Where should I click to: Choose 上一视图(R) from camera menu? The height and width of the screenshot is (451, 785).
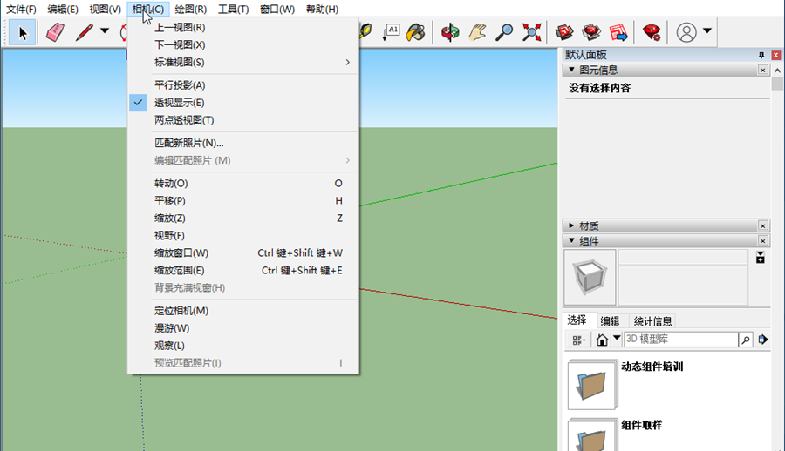pyautogui.click(x=243, y=28)
